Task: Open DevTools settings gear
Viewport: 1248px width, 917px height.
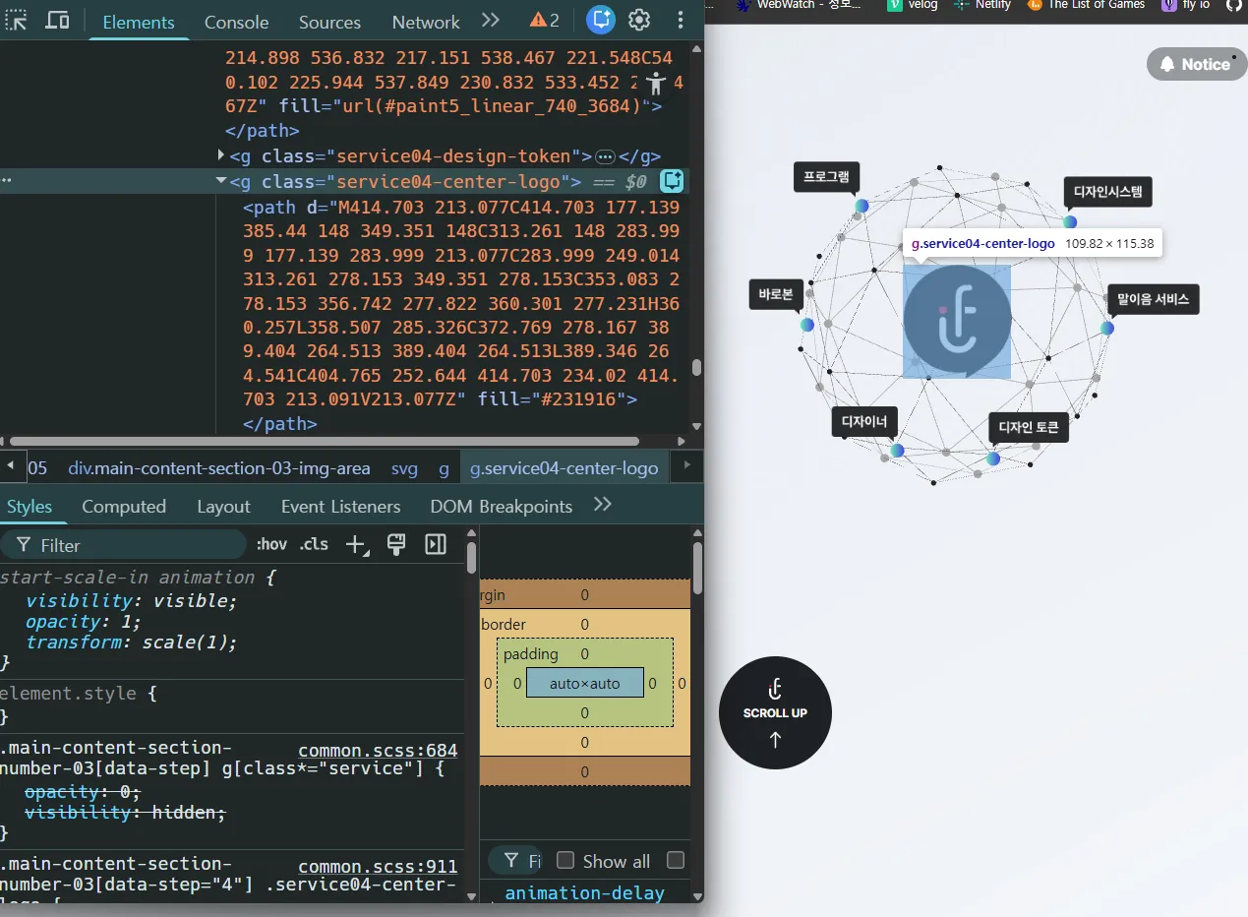Action: 639,20
